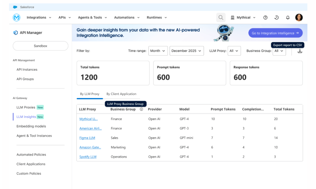Click the GPT-mini model cell
The image size is (316, 189).
pyautogui.click(x=186, y=138)
